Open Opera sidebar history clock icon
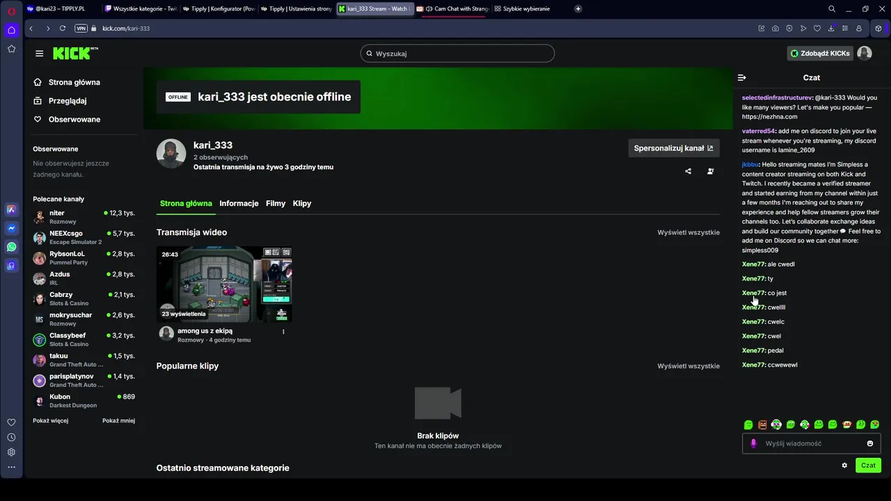891x501 pixels. click(11, 438)
